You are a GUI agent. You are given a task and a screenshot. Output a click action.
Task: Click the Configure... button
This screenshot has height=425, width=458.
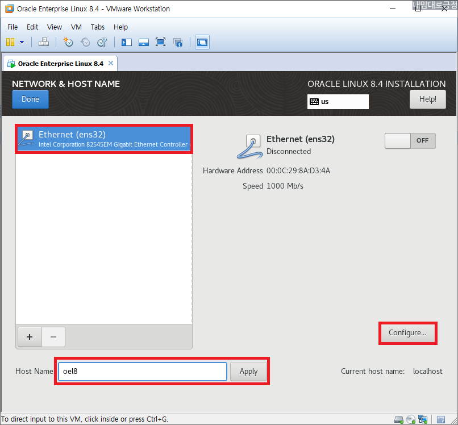coord(407,333)
